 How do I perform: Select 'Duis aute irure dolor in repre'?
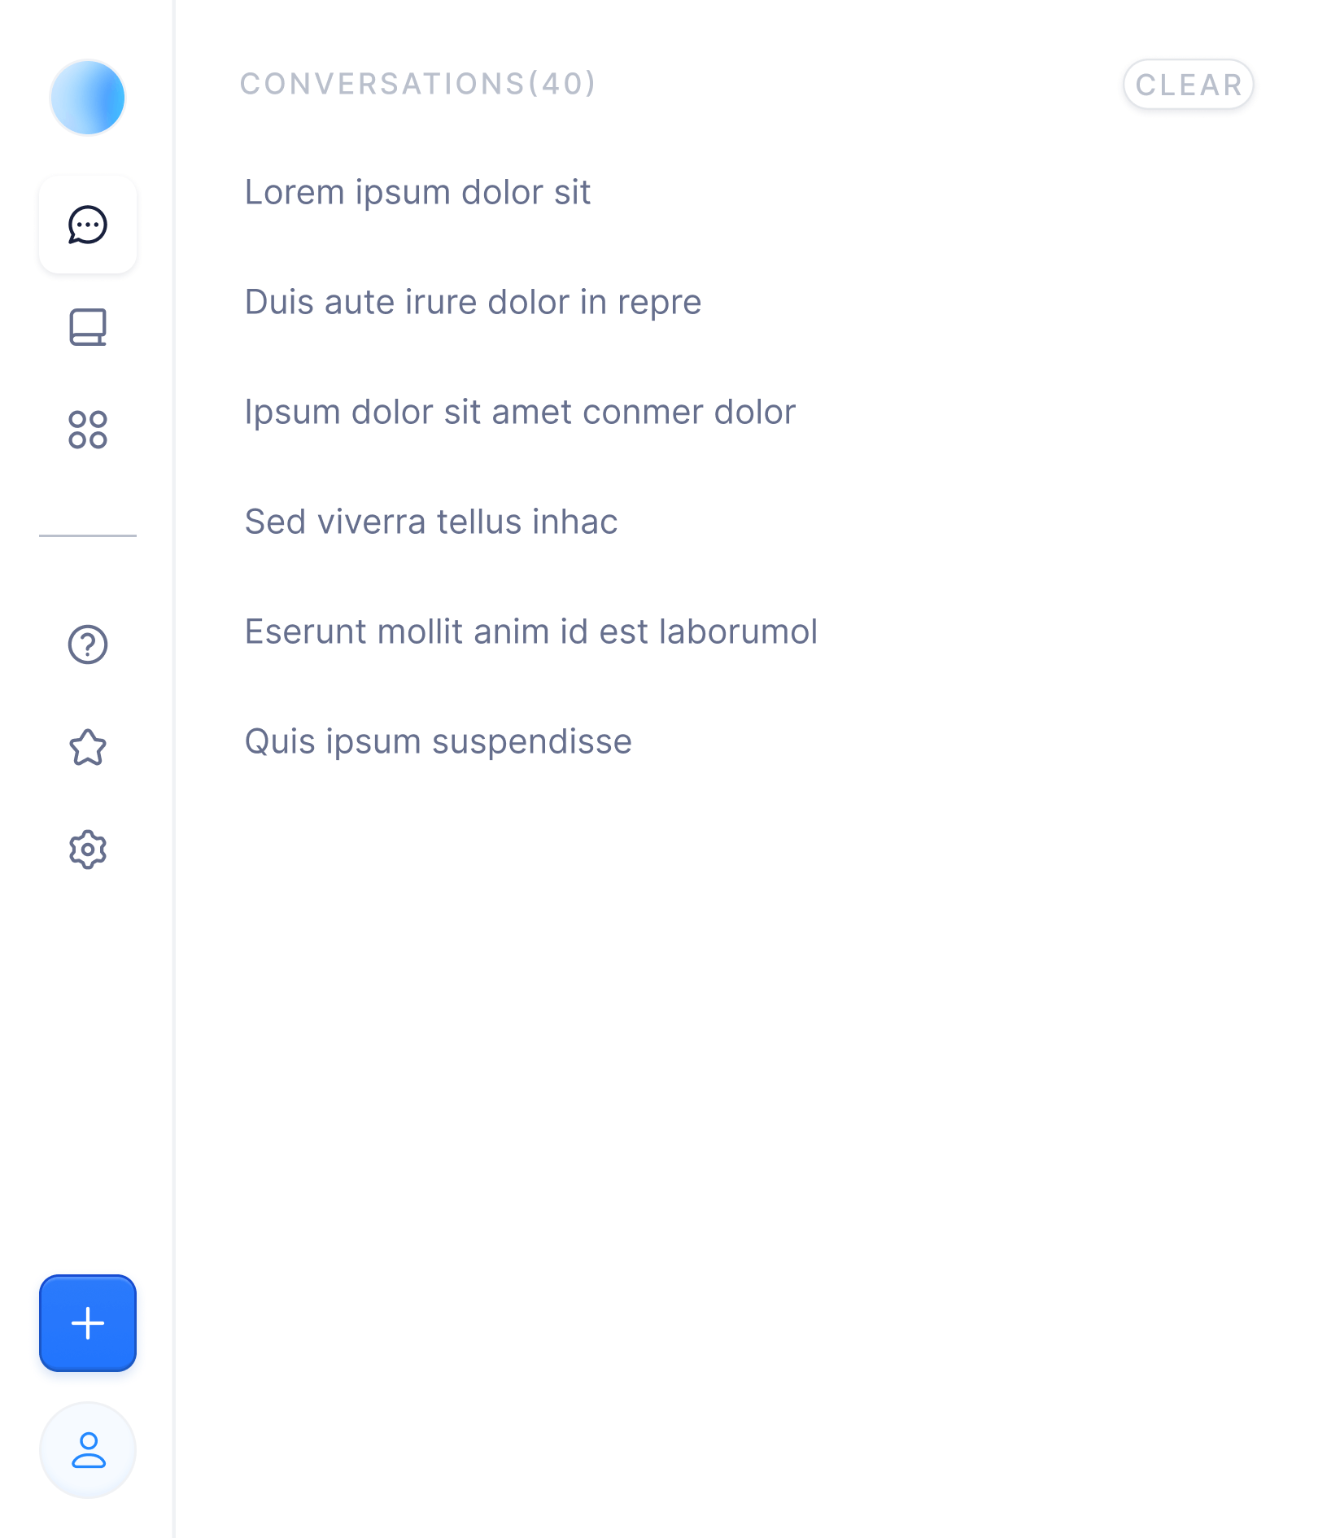point(473,302)
